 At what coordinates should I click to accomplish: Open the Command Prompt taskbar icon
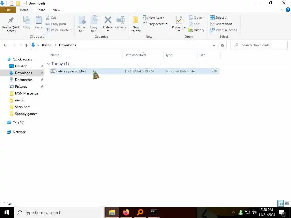click(x=154, y=212)
